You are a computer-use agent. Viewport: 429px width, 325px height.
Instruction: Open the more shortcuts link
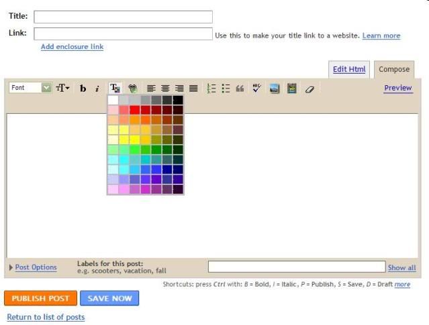click(402, 284)
